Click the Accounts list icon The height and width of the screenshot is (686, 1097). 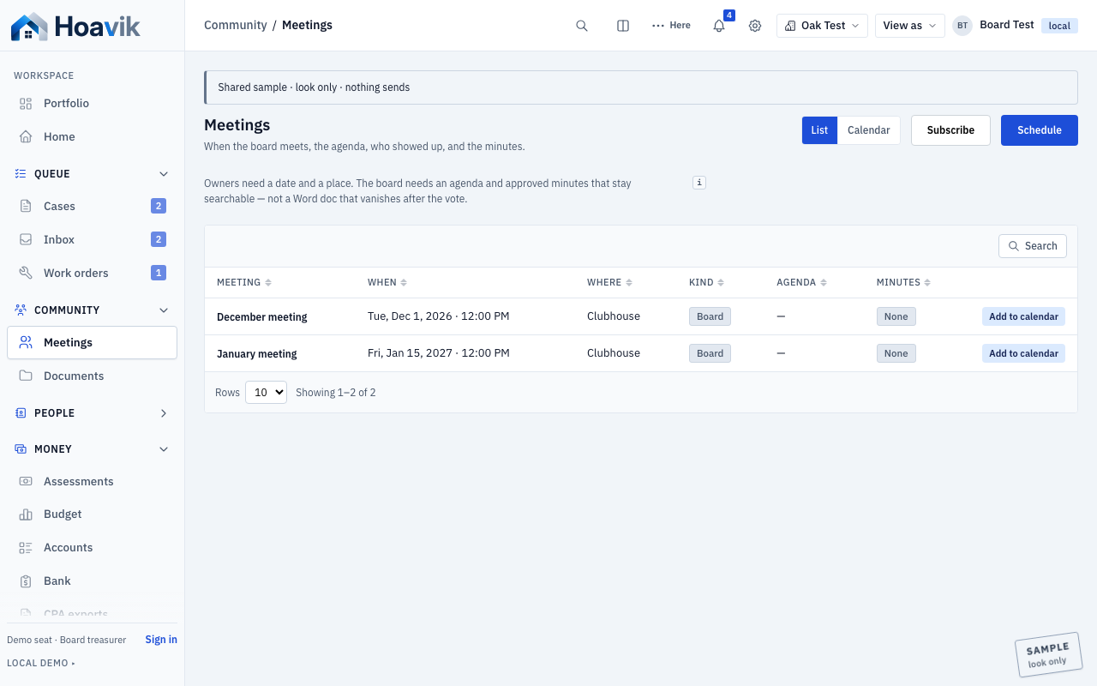[x=26, y=548]
